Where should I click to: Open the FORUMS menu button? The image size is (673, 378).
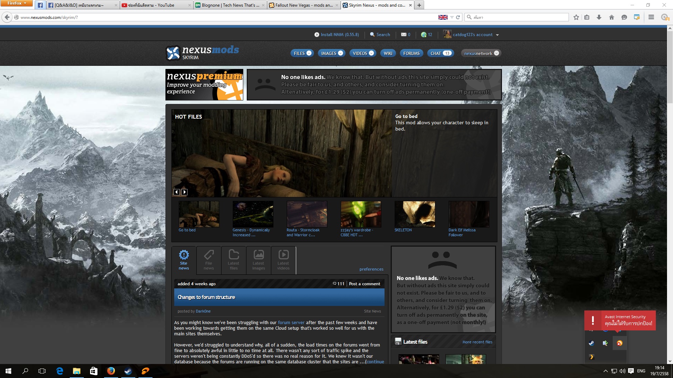pyautogui.click(x=412, y=53)
